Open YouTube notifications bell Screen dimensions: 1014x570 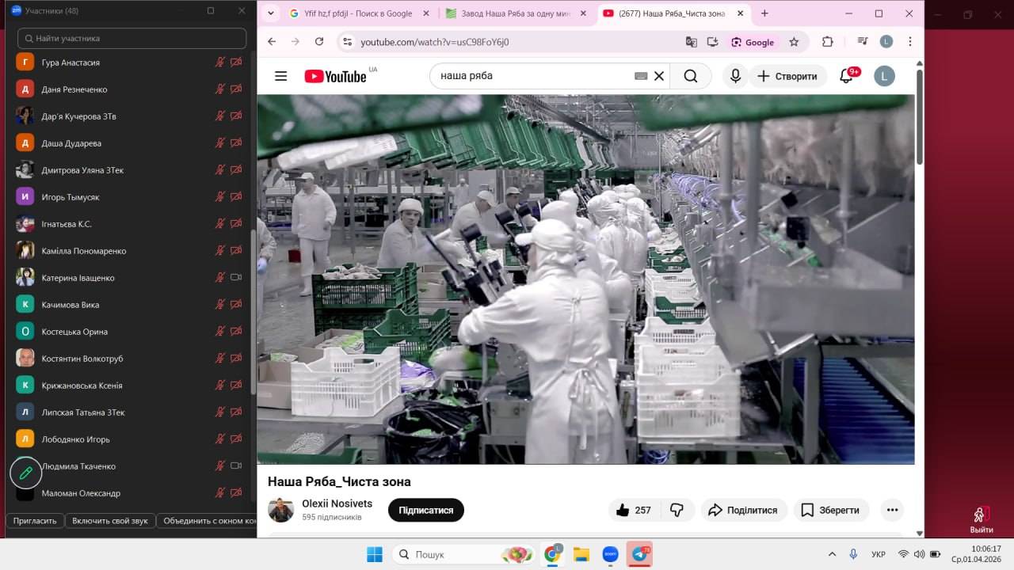click(x=846, y=76)
